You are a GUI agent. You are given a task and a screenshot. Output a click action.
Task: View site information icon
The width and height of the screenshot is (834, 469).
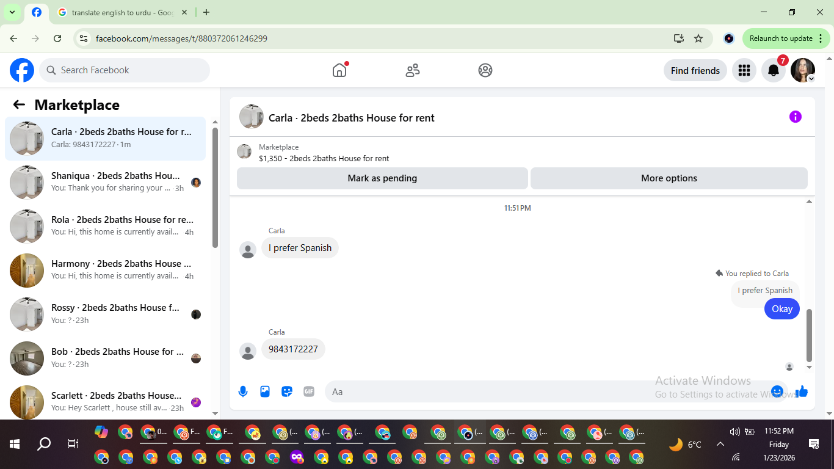pyautogui.click(x=84, y=38)
